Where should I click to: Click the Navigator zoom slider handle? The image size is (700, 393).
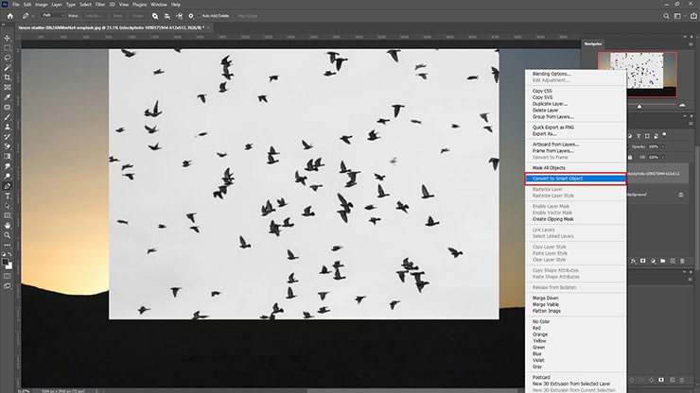[639, 106]
